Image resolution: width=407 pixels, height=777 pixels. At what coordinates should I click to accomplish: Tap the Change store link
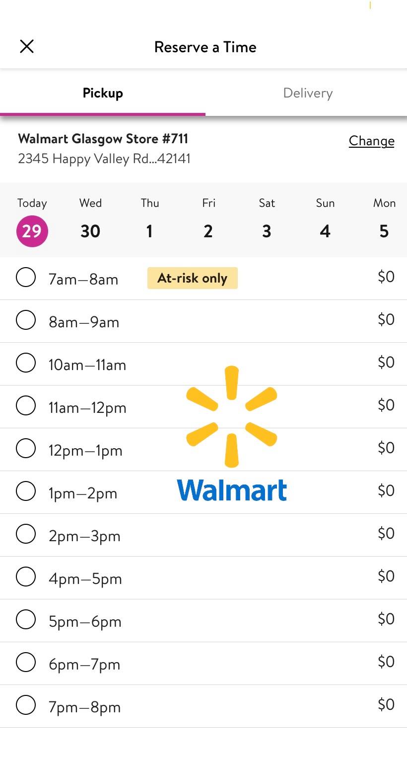[371, 141]
